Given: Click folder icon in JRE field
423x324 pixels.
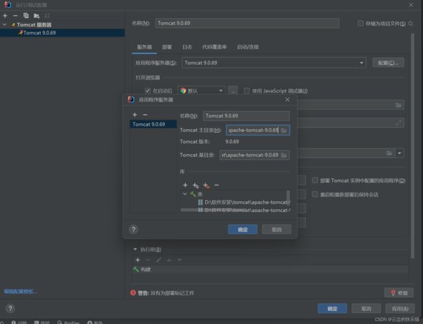Looking at the screenshot, I should coord(389,154).
